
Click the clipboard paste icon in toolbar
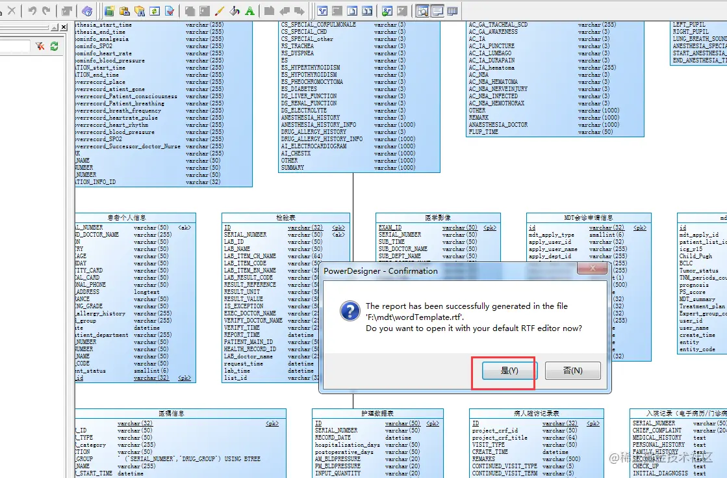tap(124, 10)
